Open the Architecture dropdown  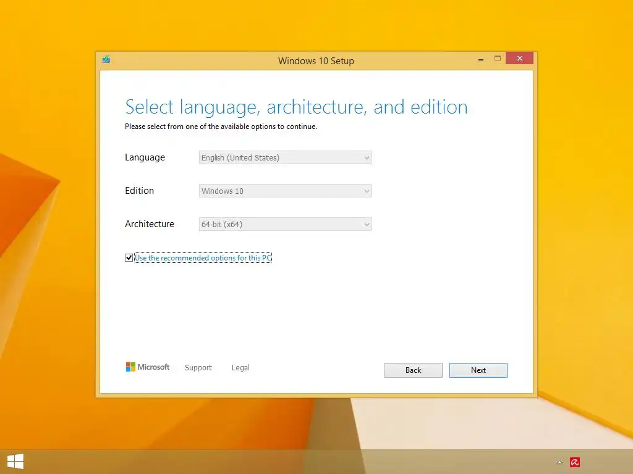[286, 224]
